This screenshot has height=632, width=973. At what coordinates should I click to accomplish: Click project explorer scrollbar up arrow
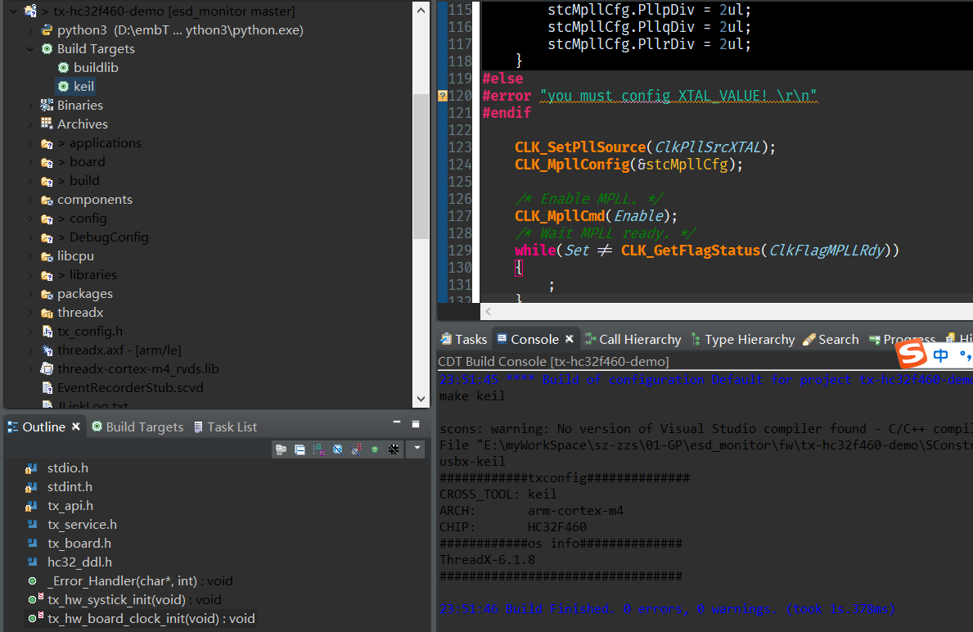[421, 10]
